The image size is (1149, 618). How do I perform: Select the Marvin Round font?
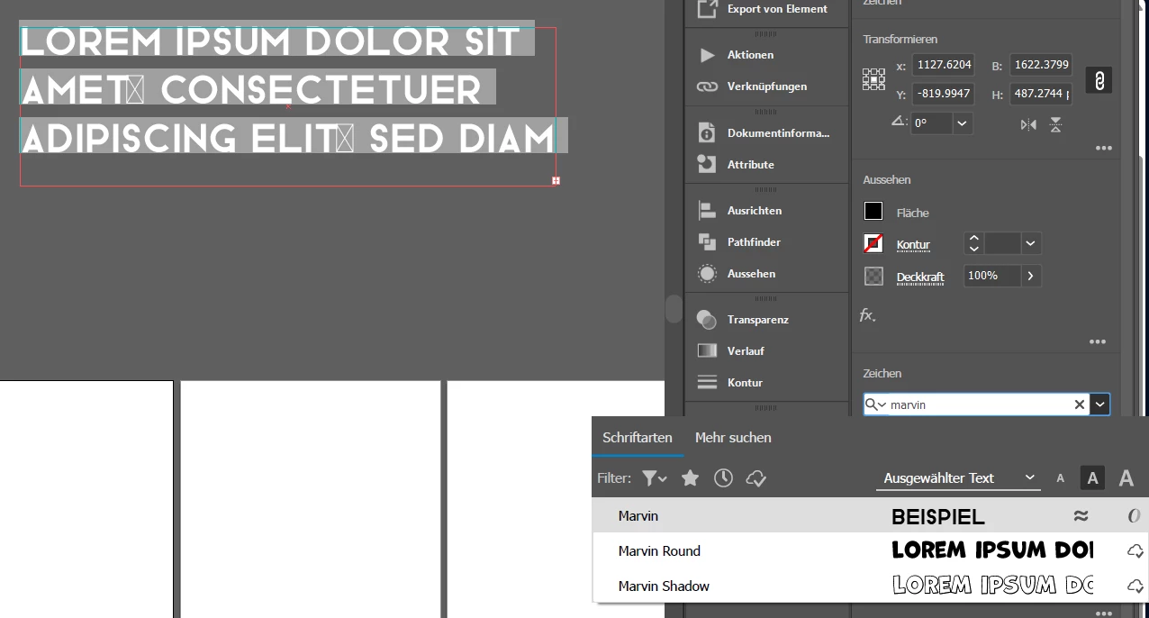click(x=870, y=550)
